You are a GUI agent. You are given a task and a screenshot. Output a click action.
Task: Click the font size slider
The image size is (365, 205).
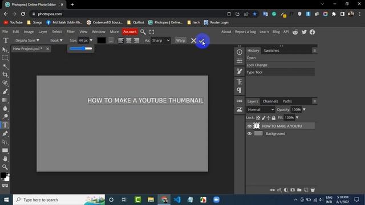pyautogui.click(x=81, y=48)
